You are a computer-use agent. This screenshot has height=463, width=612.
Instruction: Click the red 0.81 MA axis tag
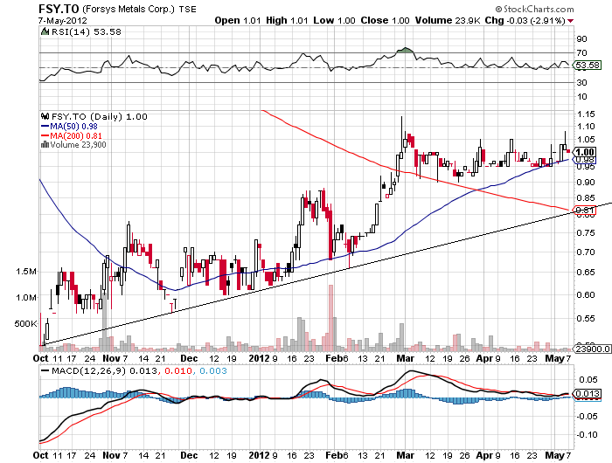point(585,211)
